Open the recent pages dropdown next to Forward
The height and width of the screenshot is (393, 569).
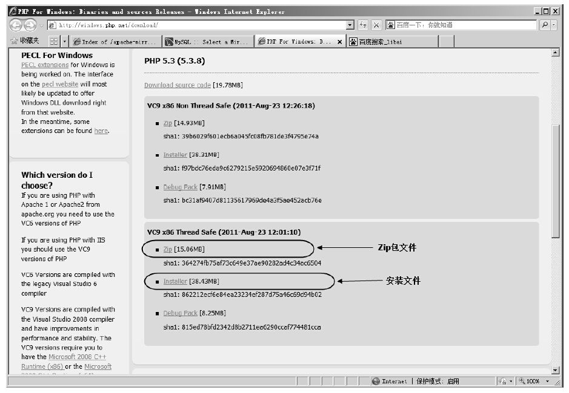click(41, 25)
